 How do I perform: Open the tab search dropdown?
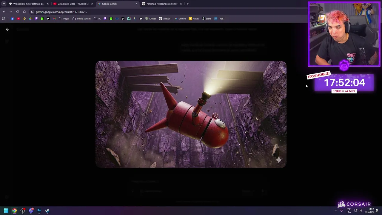[4, 4]
